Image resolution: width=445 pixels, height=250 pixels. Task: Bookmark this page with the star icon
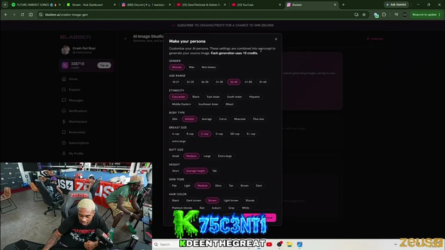tap(364, 15)
